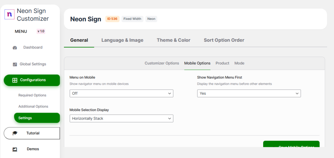
Task: Click the Dashboard gauge icon
Action: pyautogui.click(x=15, y=48)
